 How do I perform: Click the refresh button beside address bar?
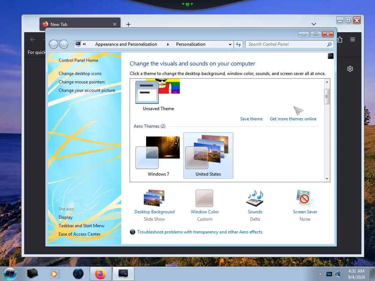pos(238,44)
